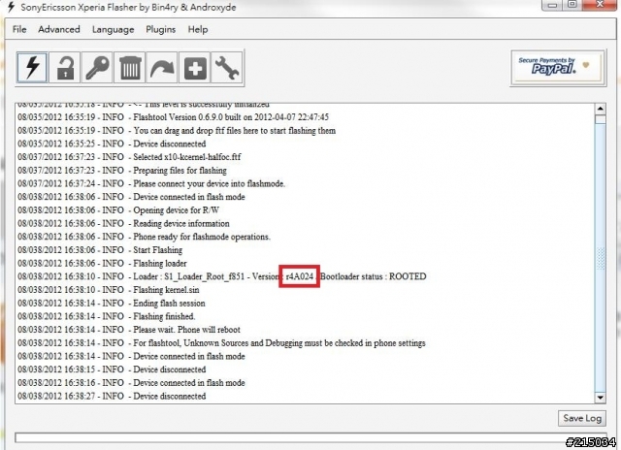Click the Save Log button
This screenshot has height=450, width=621.
tap(582, 418)
